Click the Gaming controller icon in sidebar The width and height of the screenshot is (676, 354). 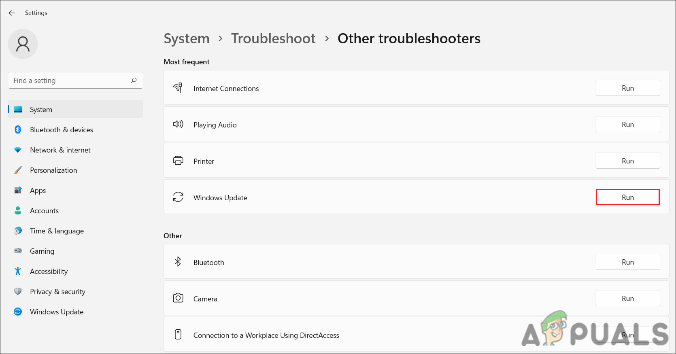coord(18,251)
